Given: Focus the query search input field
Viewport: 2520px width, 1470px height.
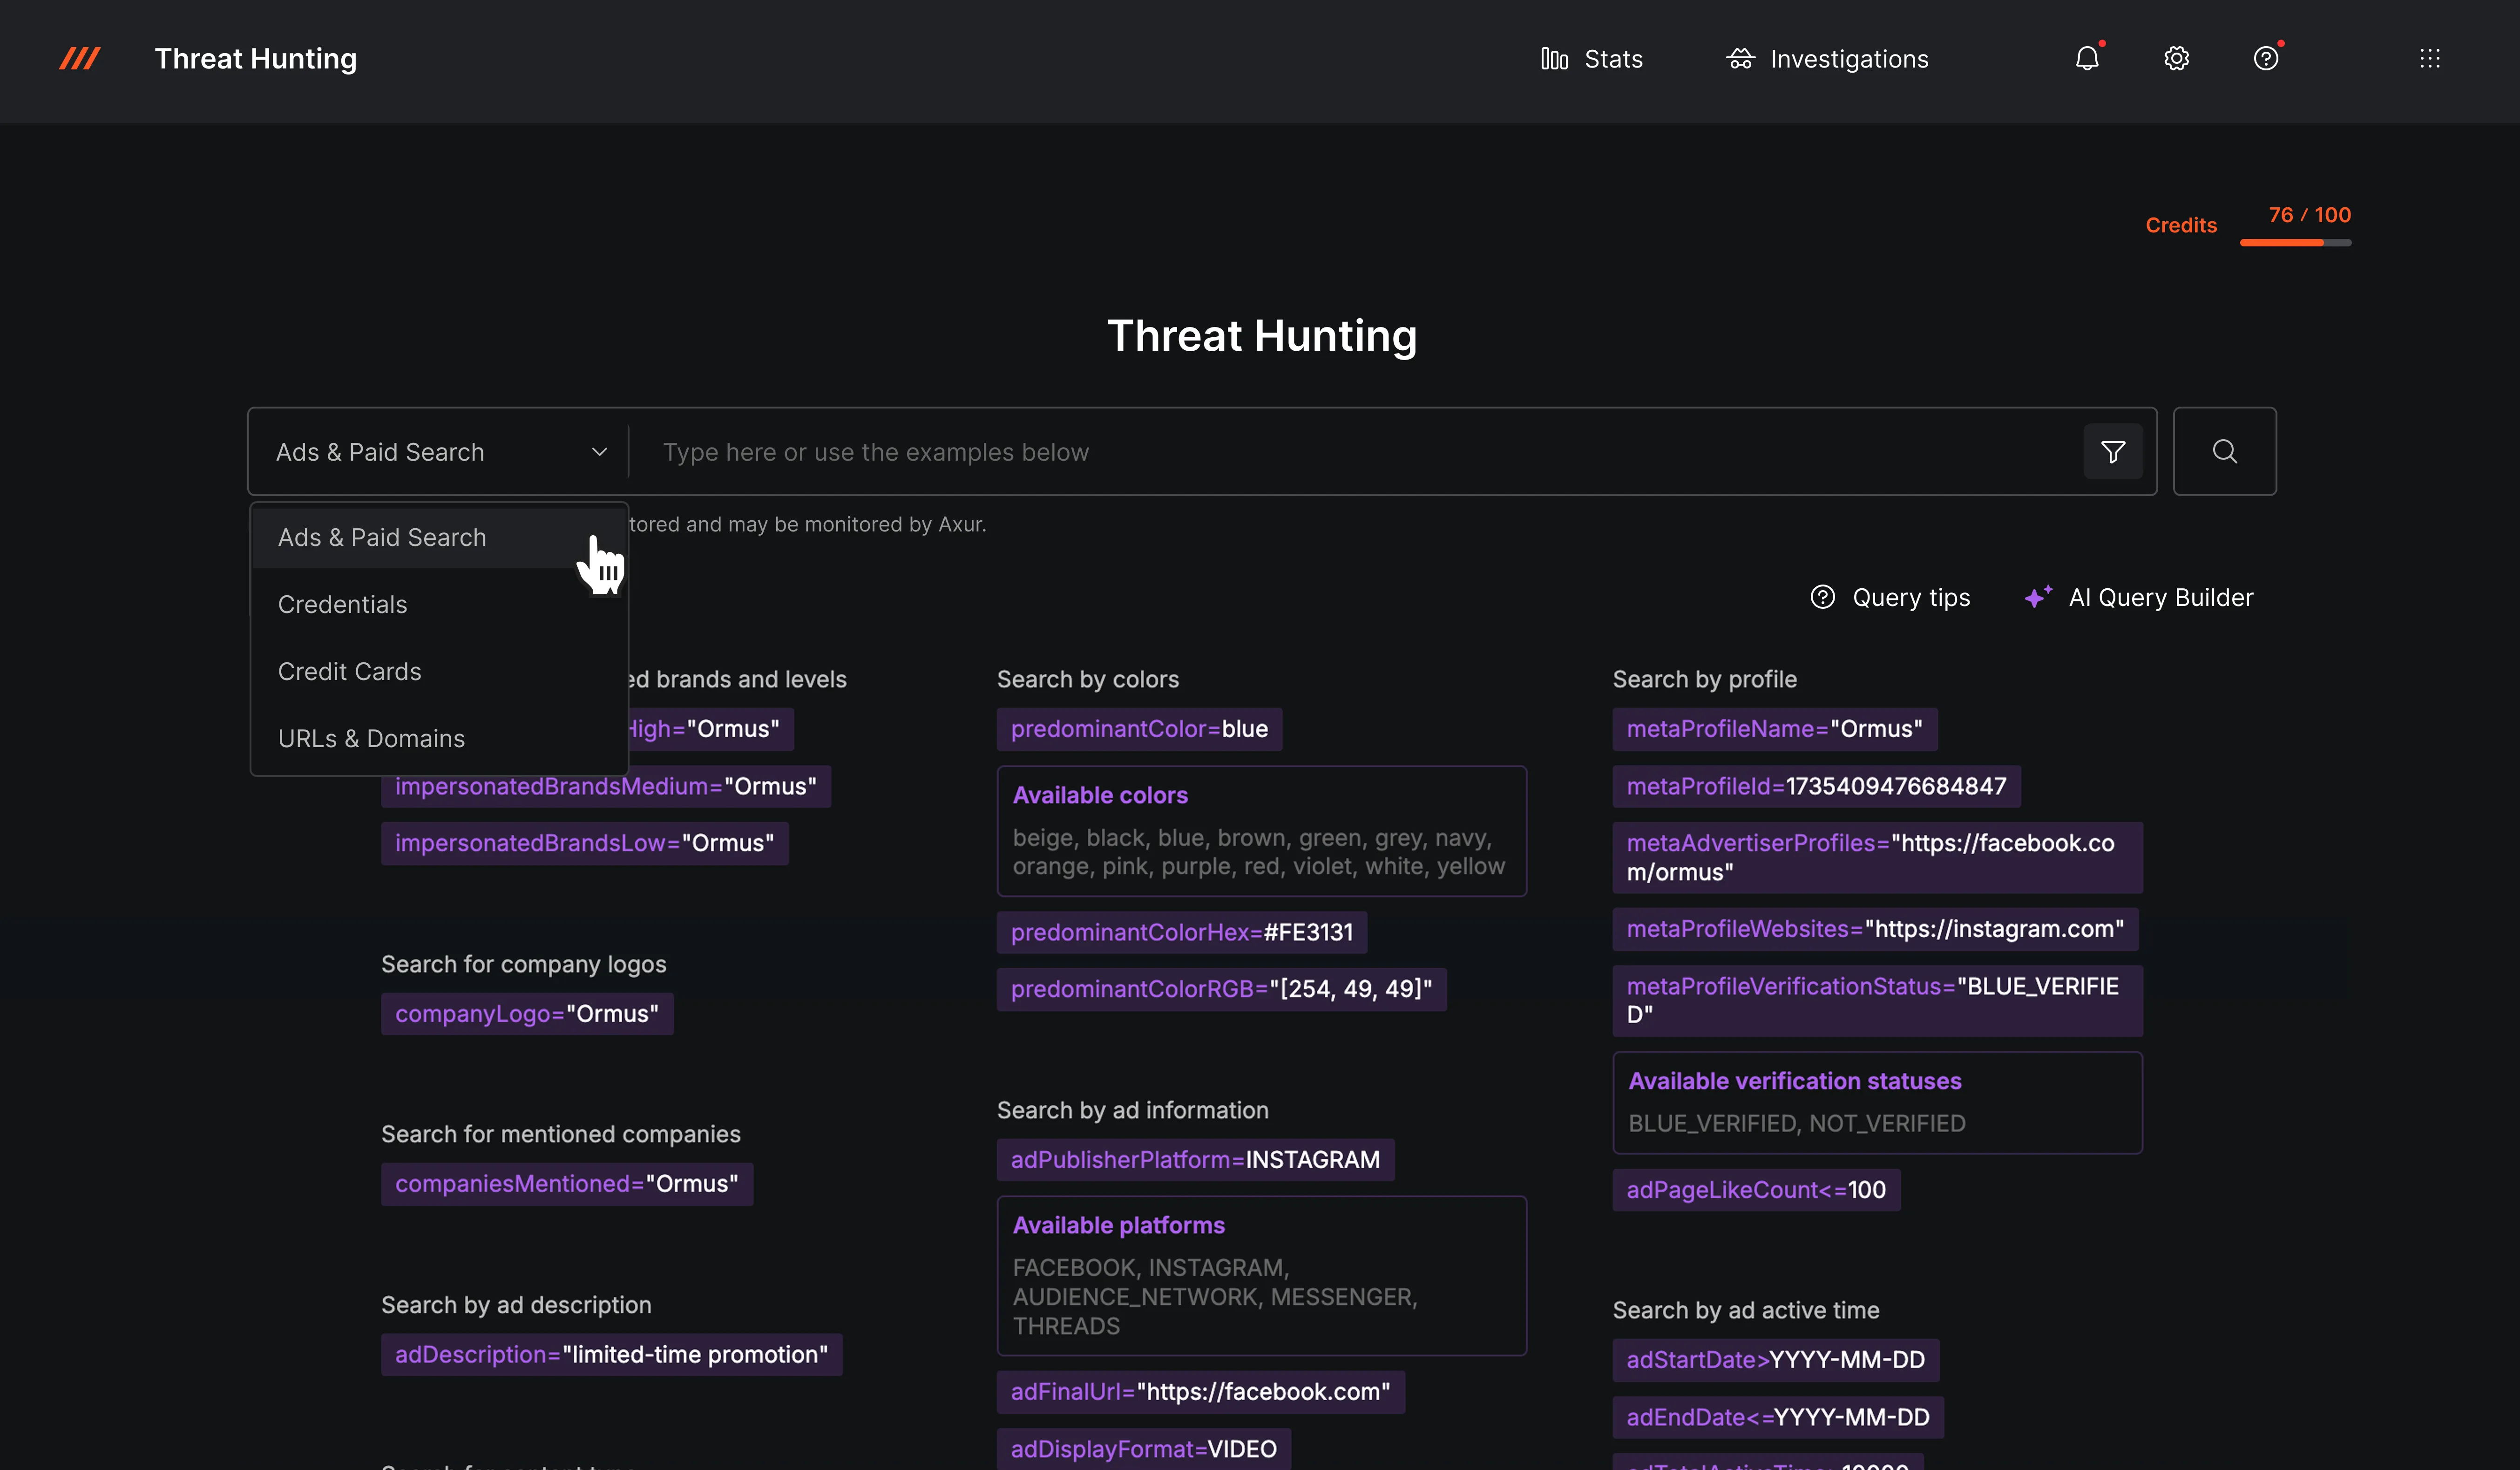Looking at the screenshot, I should (x=1360, y=452).
